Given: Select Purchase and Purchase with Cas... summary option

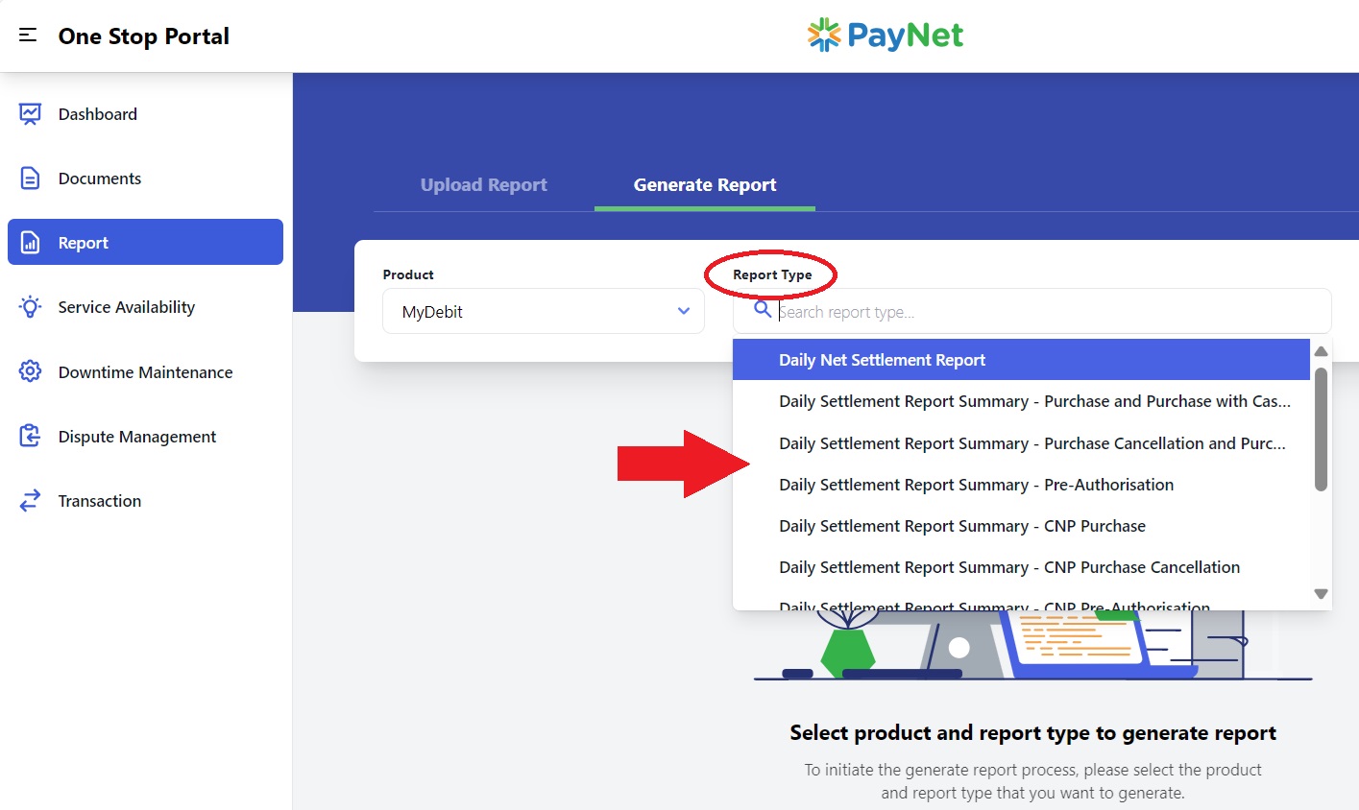Looking at the screenshot, I should click(x=1021, y=401).
